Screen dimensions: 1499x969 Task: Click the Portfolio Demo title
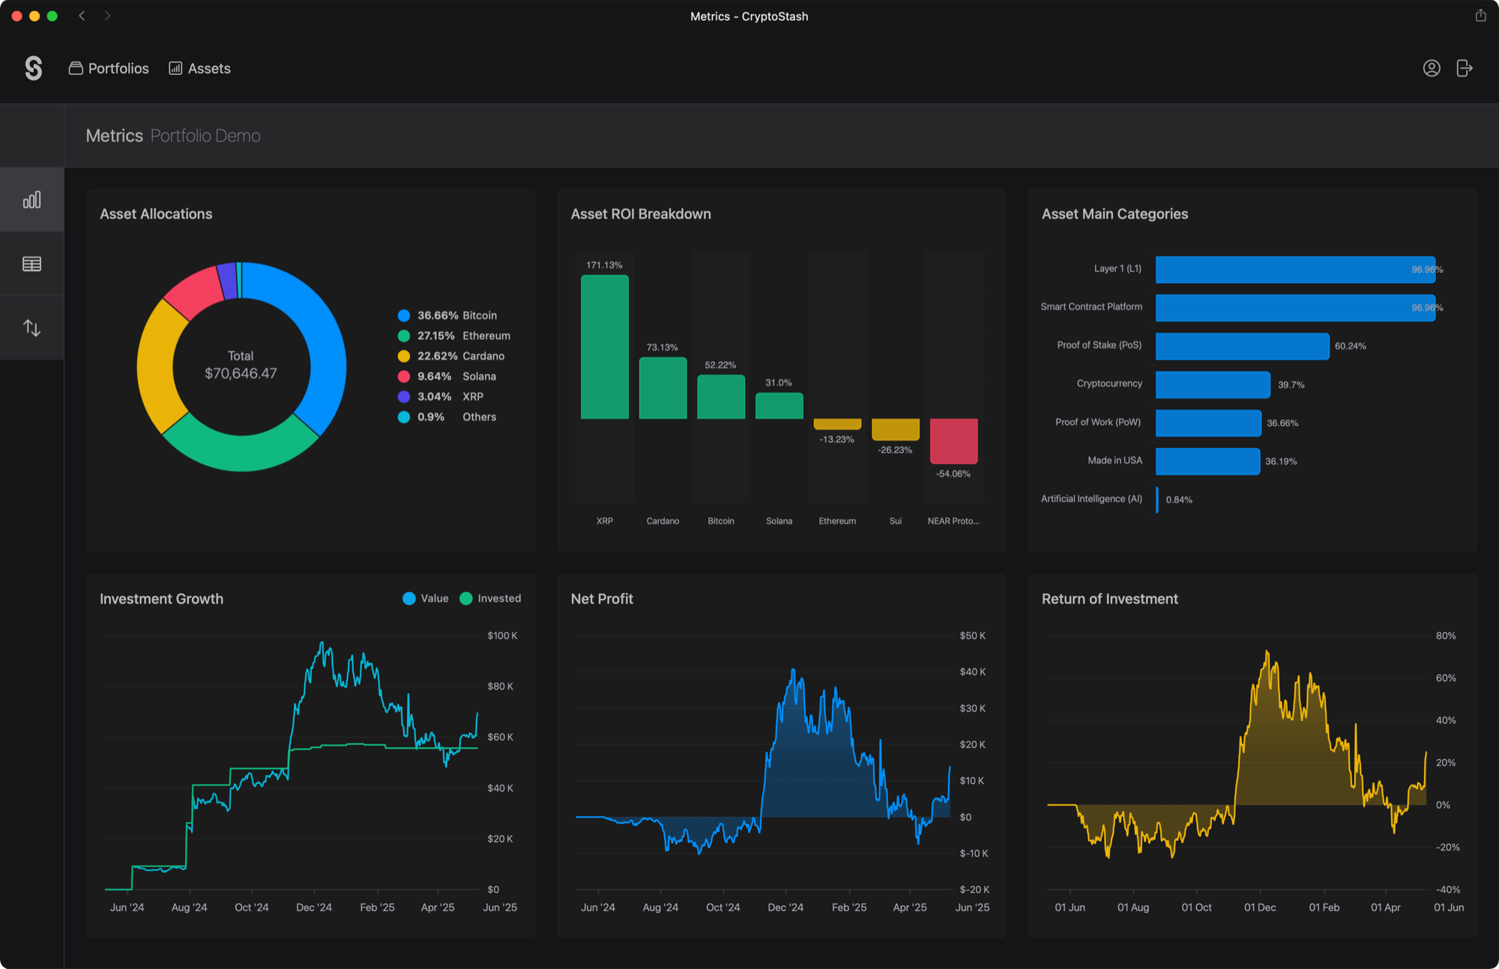click(x=205, y=136)
